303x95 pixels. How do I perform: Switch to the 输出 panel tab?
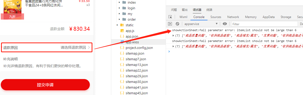click(x=185, y=10)
